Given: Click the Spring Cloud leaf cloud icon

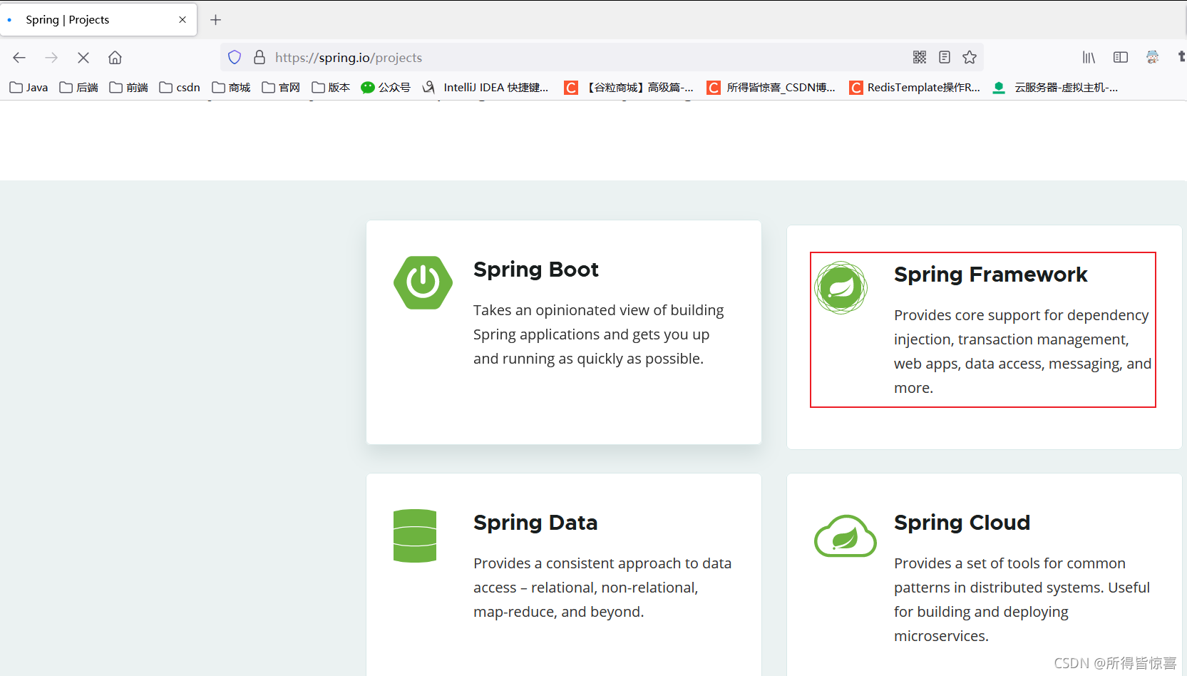Looking at the screenshot, I should tap(846, 536).
